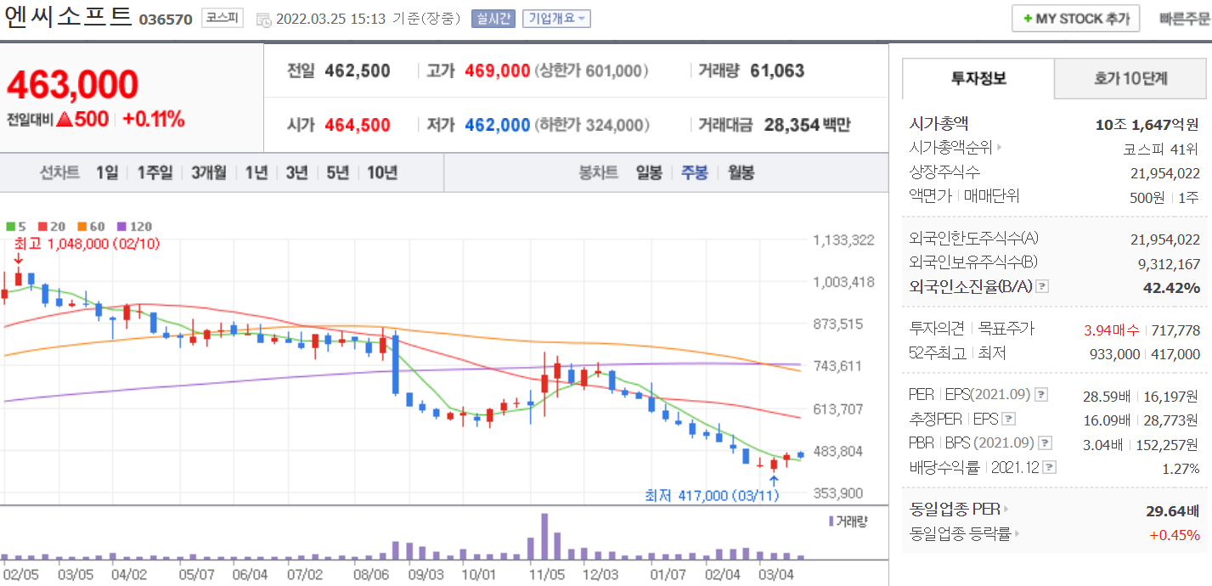Select the 3년 line chart period
This screenshot has width=1212, height=586.
[296, 172]
